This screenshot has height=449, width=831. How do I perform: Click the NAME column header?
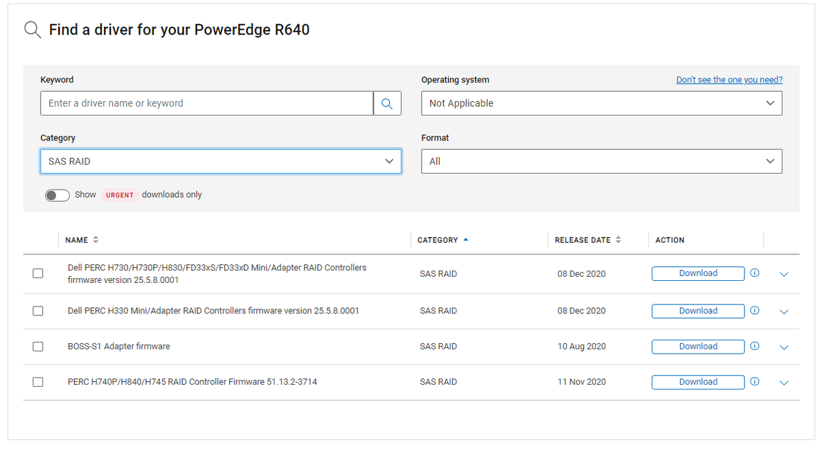(x=76, y=240)
